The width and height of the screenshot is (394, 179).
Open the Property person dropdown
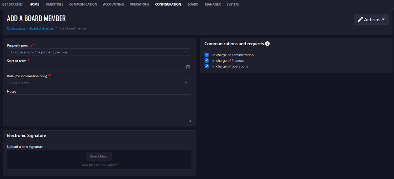(x=99, y=52)
